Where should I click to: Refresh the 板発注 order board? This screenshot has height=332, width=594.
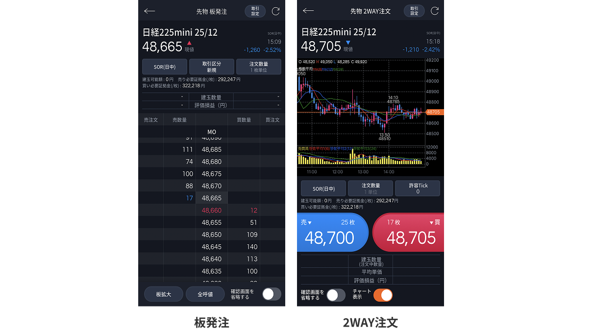275,11
